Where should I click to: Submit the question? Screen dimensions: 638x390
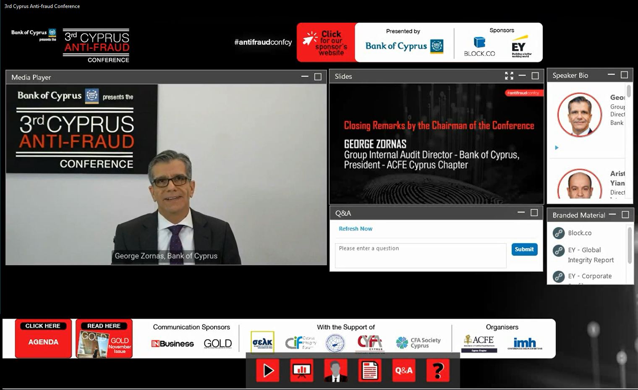tap(524, 249)
